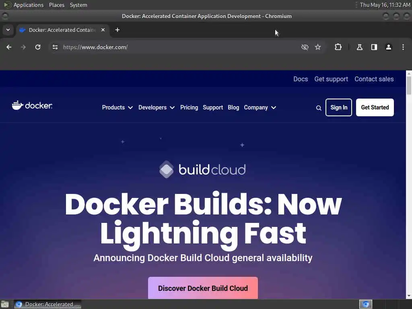The height and width of the screenshot is (309, 412).
Task: Expand the Company menu
Action: [260, 107]
